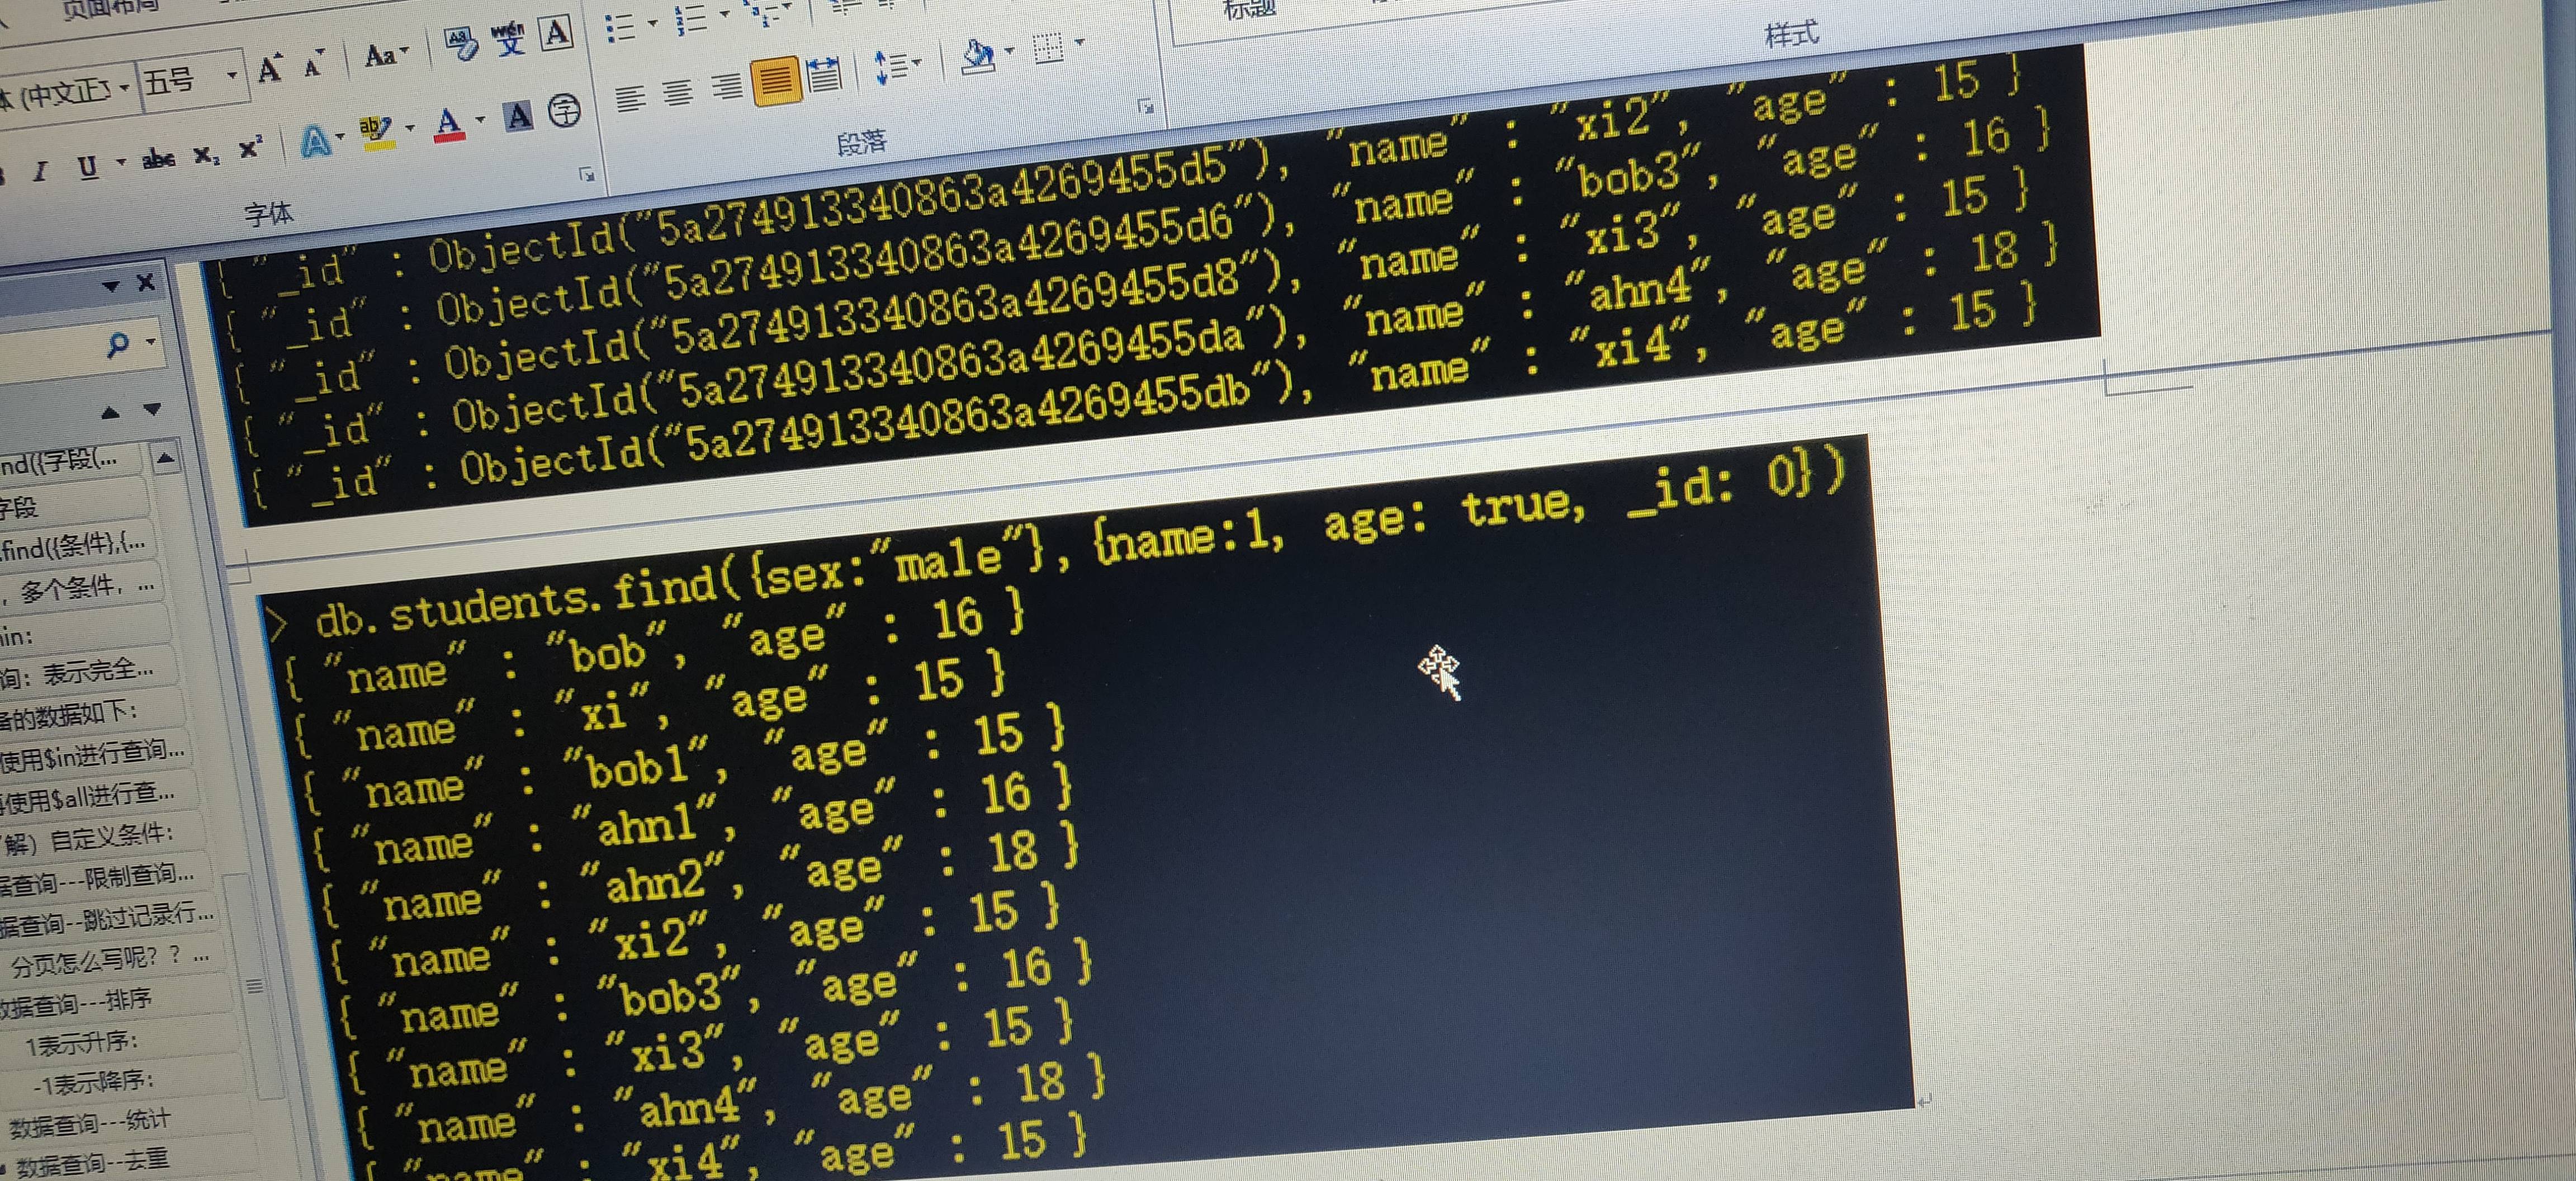Apply a Character Border with the boxed A

tap(556, 32)
